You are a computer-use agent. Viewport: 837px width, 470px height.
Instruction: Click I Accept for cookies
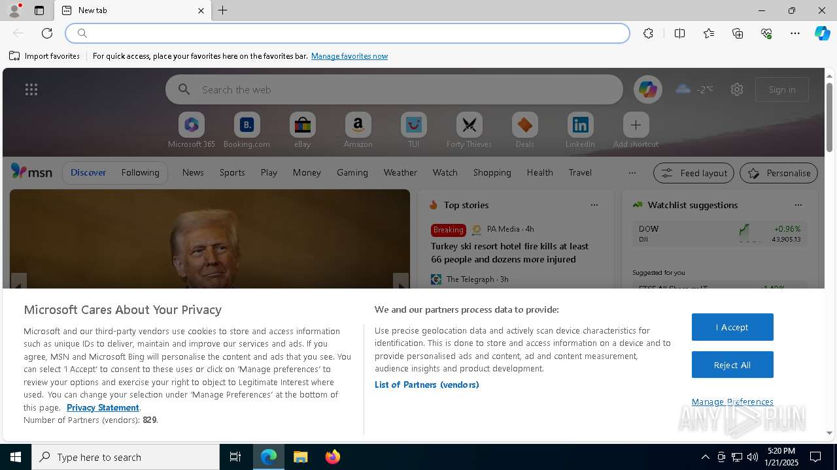point(732,327)
